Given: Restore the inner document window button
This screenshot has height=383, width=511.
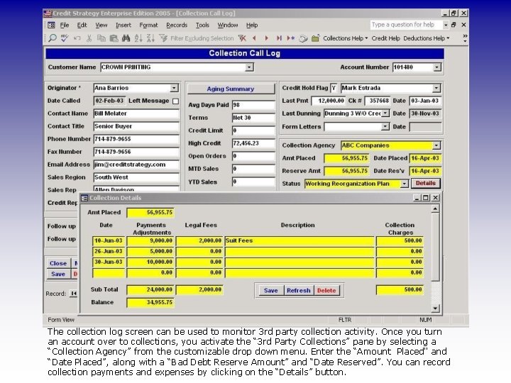Looking at the screenshot, I should point(454,25).
